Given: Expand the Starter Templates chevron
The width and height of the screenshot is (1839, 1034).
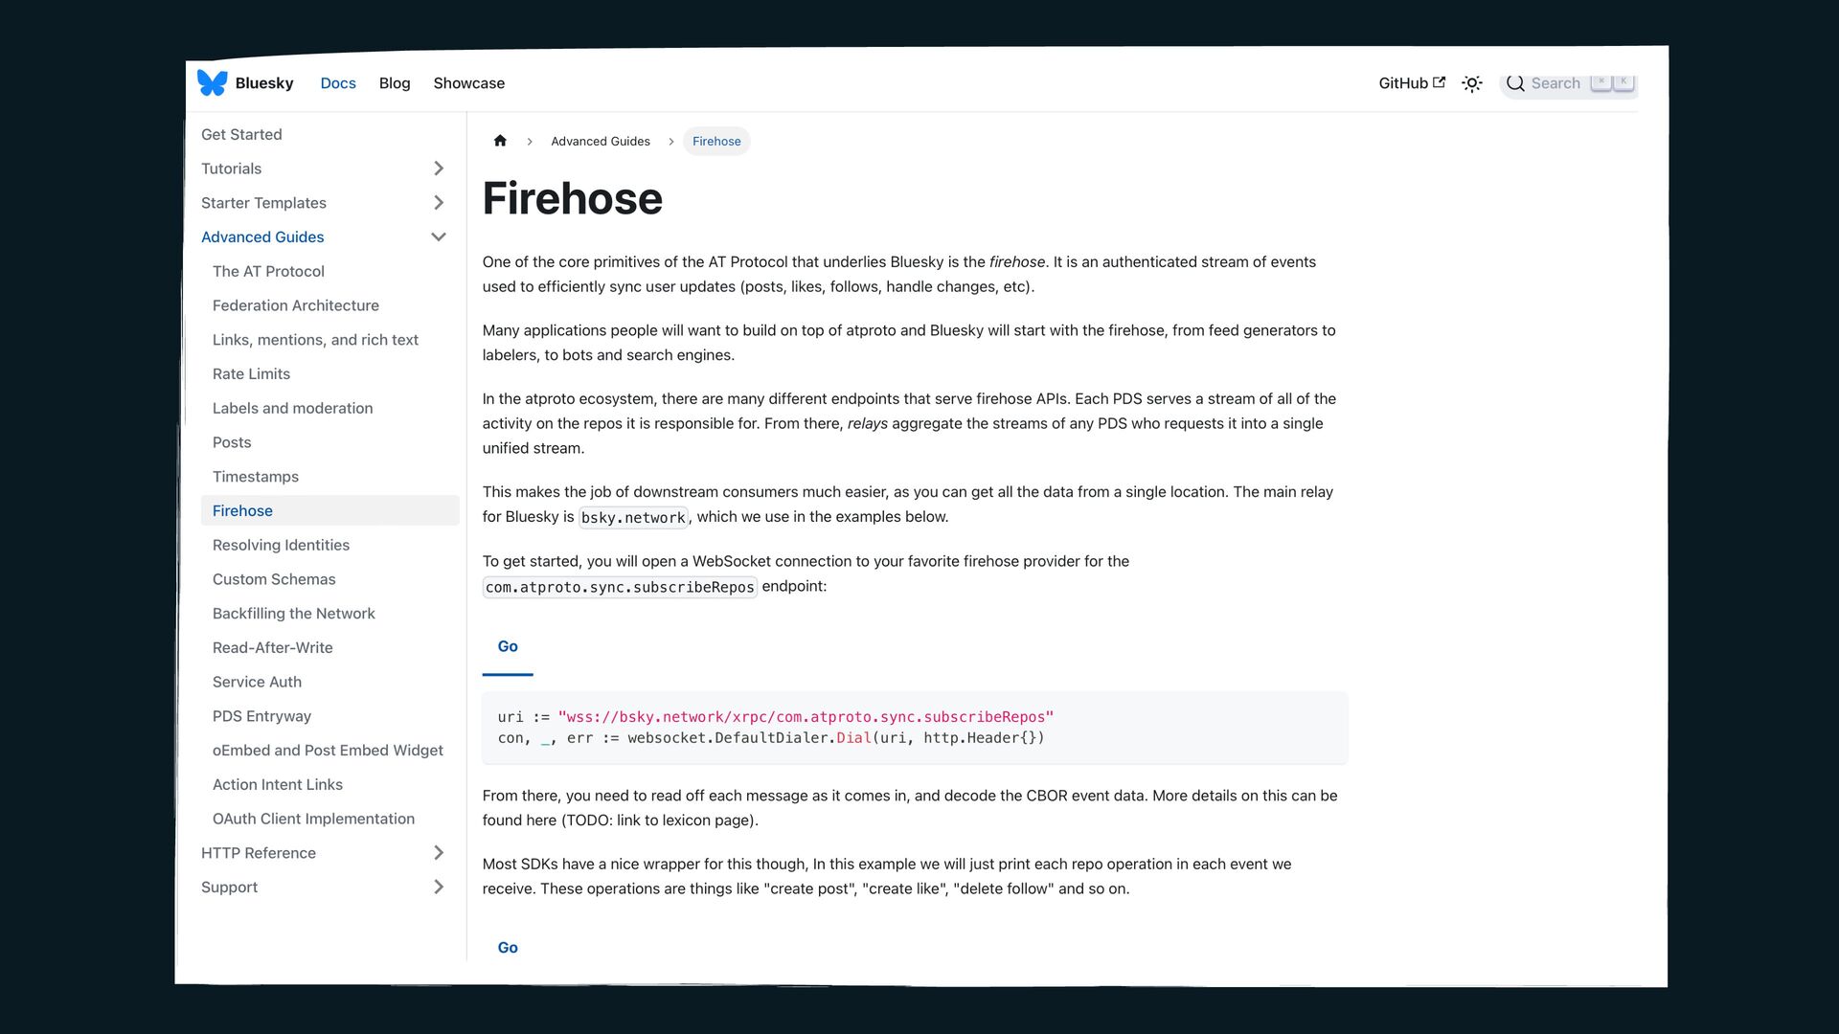Looking at the screenshot, I should 439,203.
